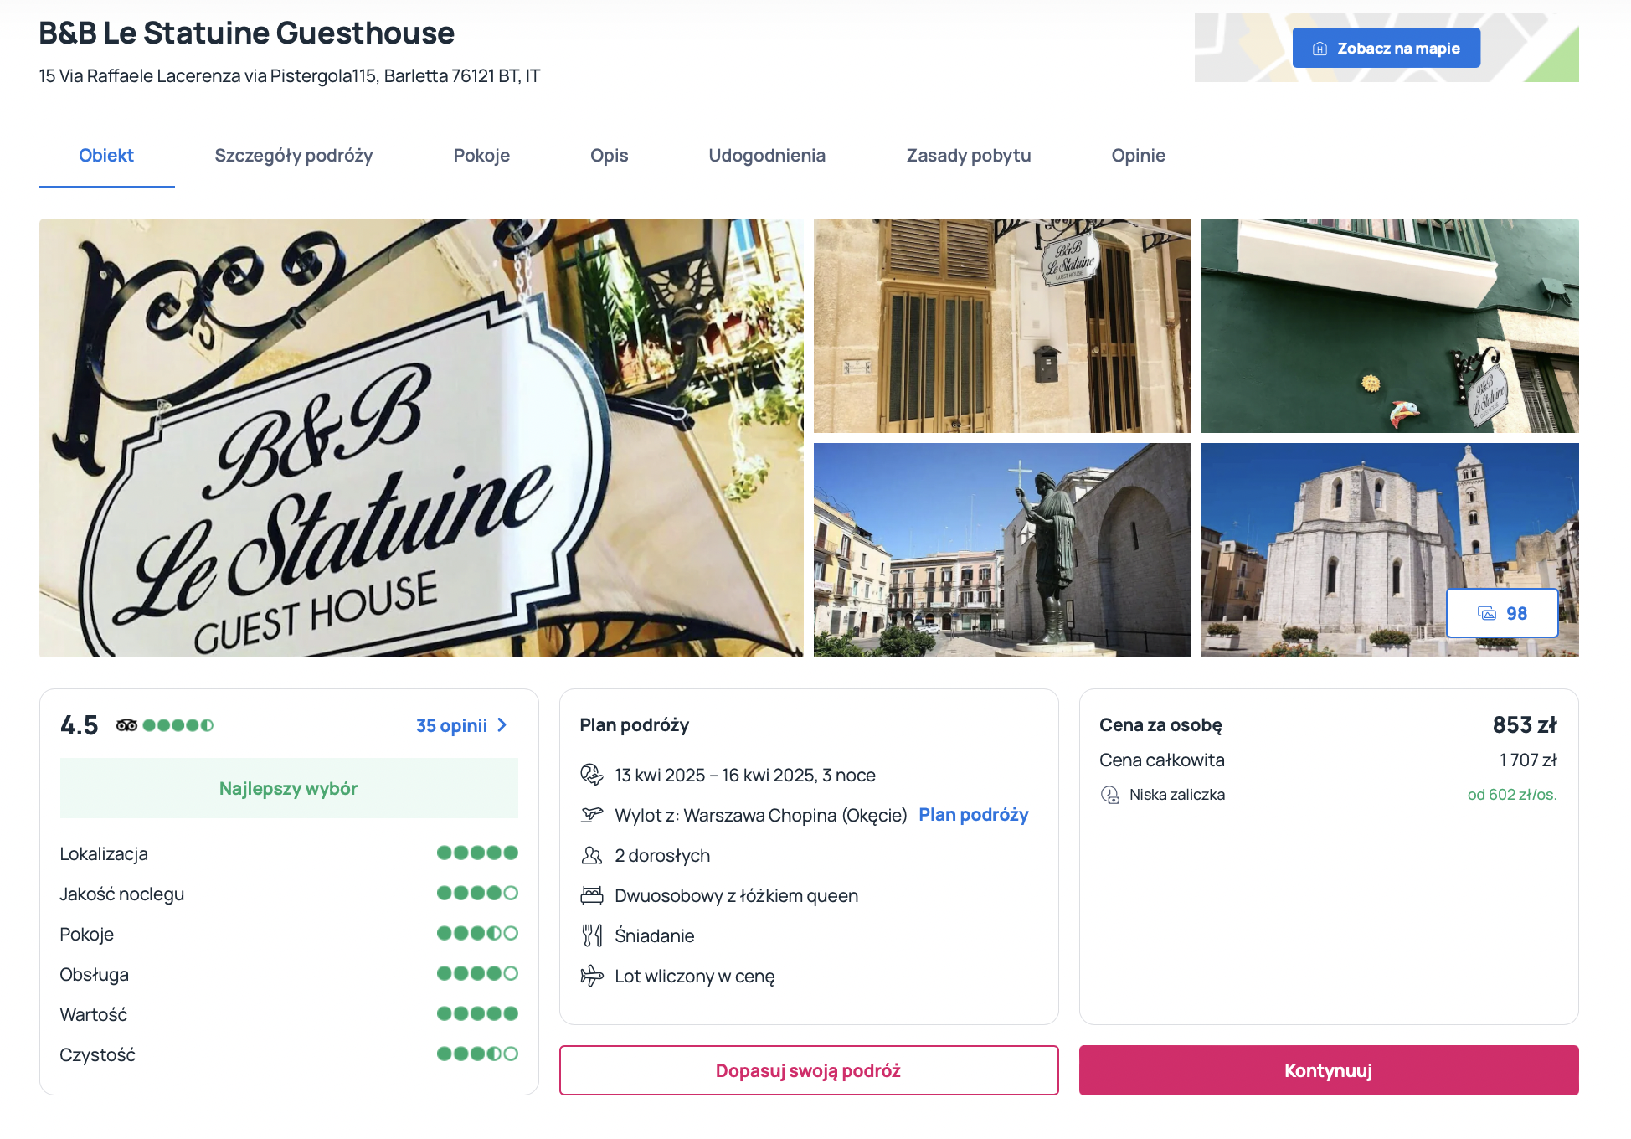Screen dimensions: 1631x1139
Task: Click the photo gallery icon showing 98
Action: click(x=1487, y=613)
